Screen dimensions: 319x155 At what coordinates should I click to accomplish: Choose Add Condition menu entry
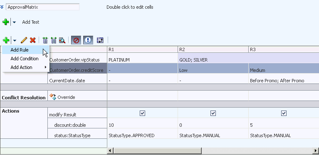click(x=26, y=59)
